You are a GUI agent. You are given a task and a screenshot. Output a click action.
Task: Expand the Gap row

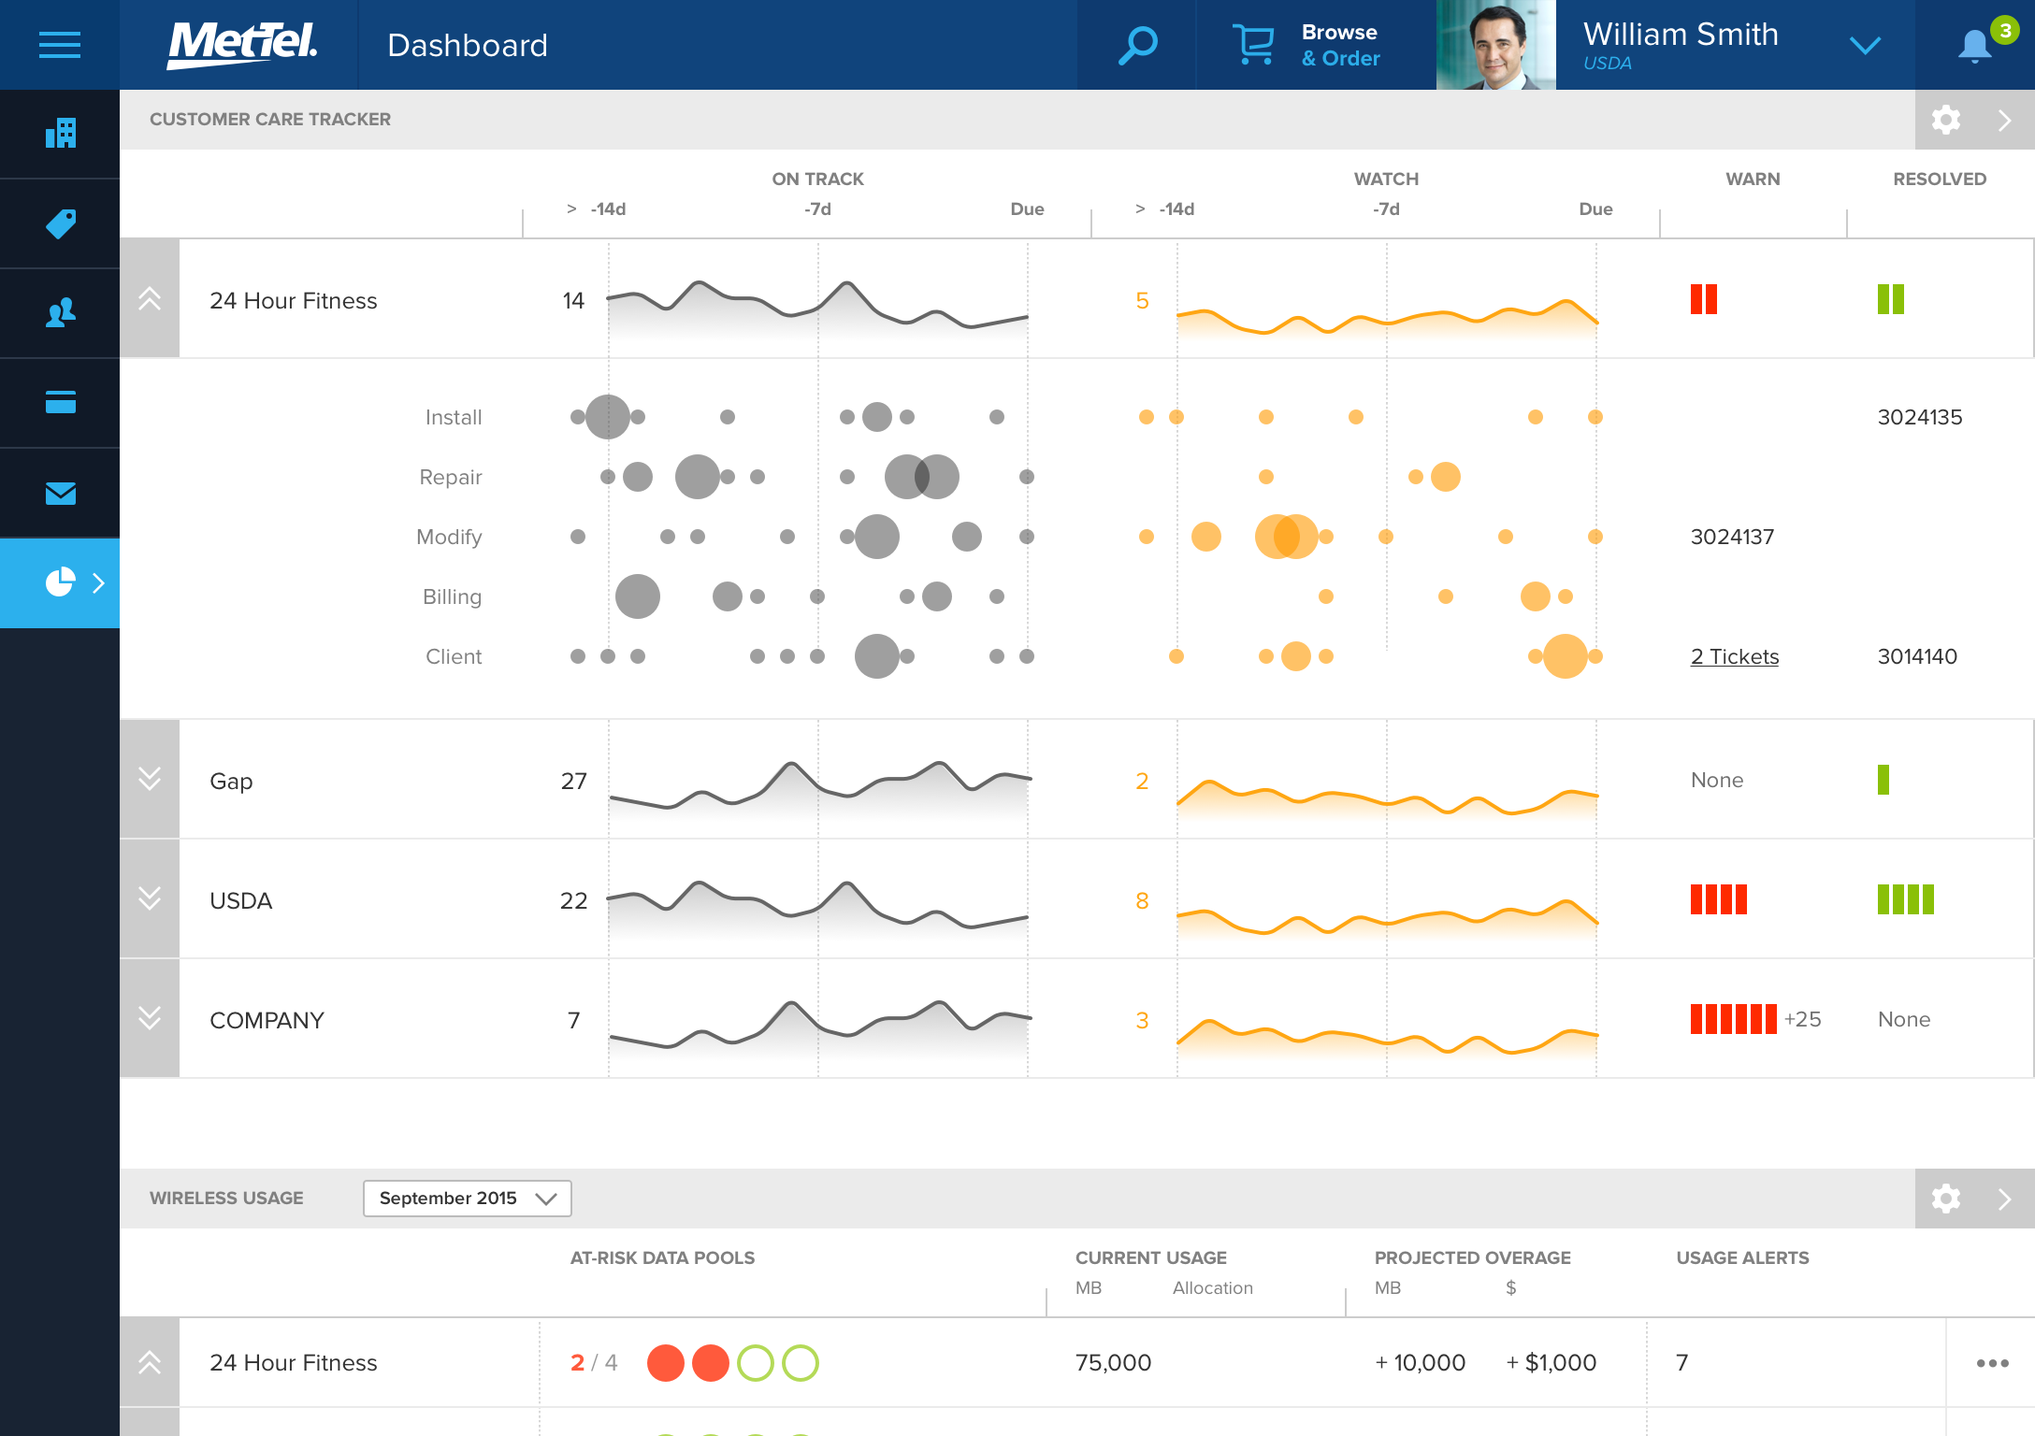pos(150,780)
